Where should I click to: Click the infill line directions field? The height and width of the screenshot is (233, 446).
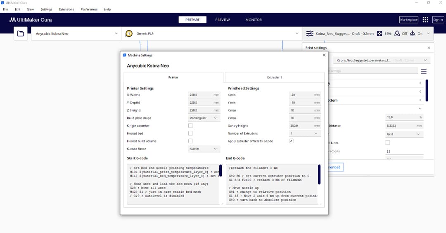[x=404, y=151]
